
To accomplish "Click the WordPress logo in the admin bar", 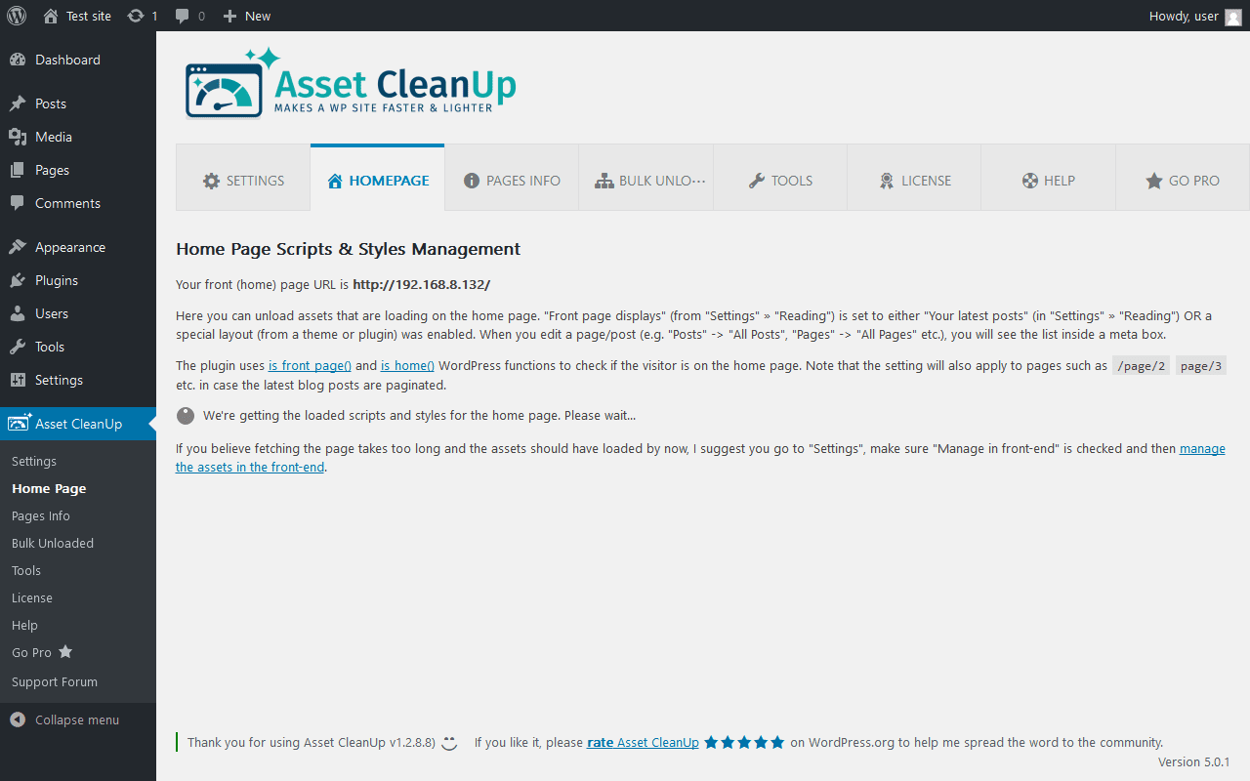I will click(16, 16).
